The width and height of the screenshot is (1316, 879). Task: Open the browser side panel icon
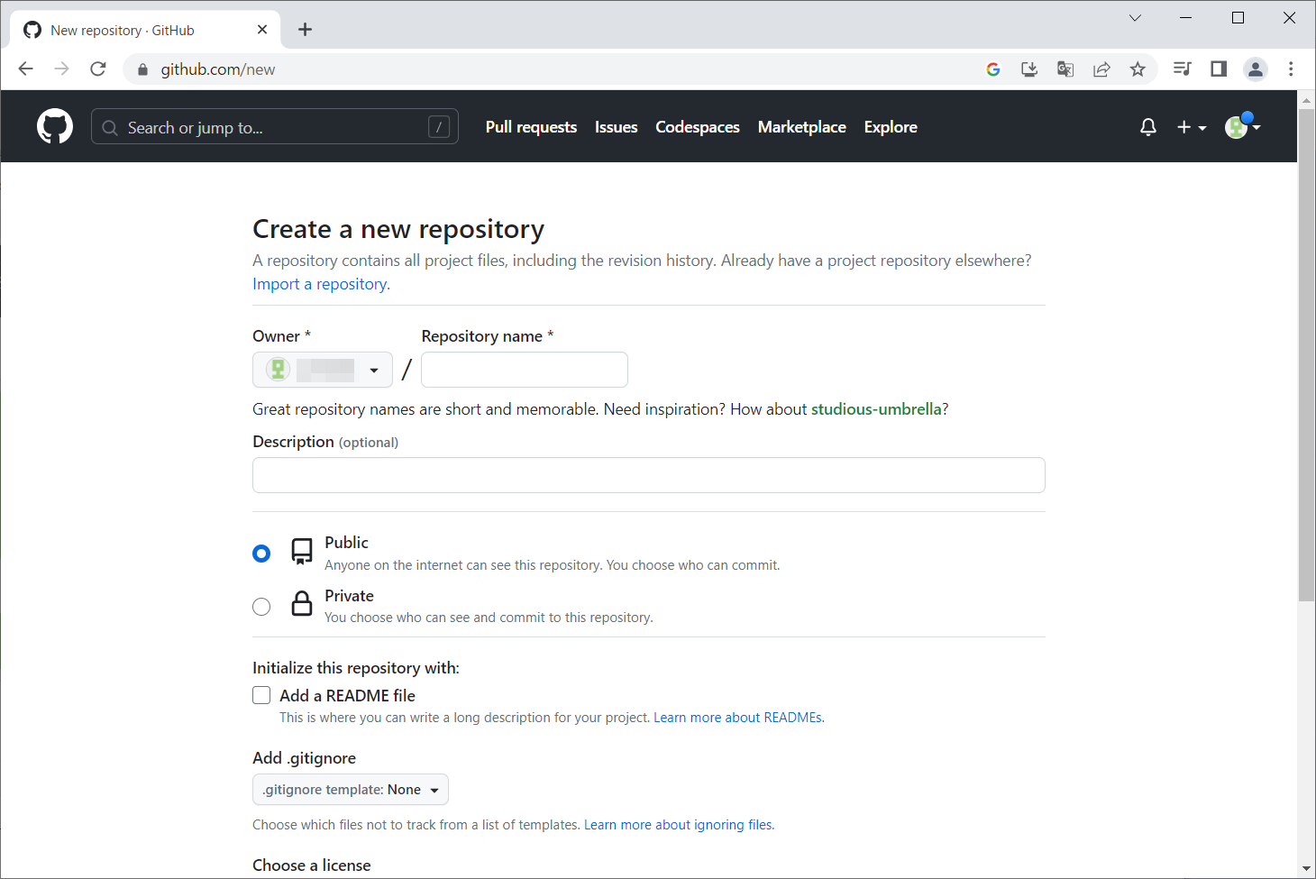coord(1219,69)
